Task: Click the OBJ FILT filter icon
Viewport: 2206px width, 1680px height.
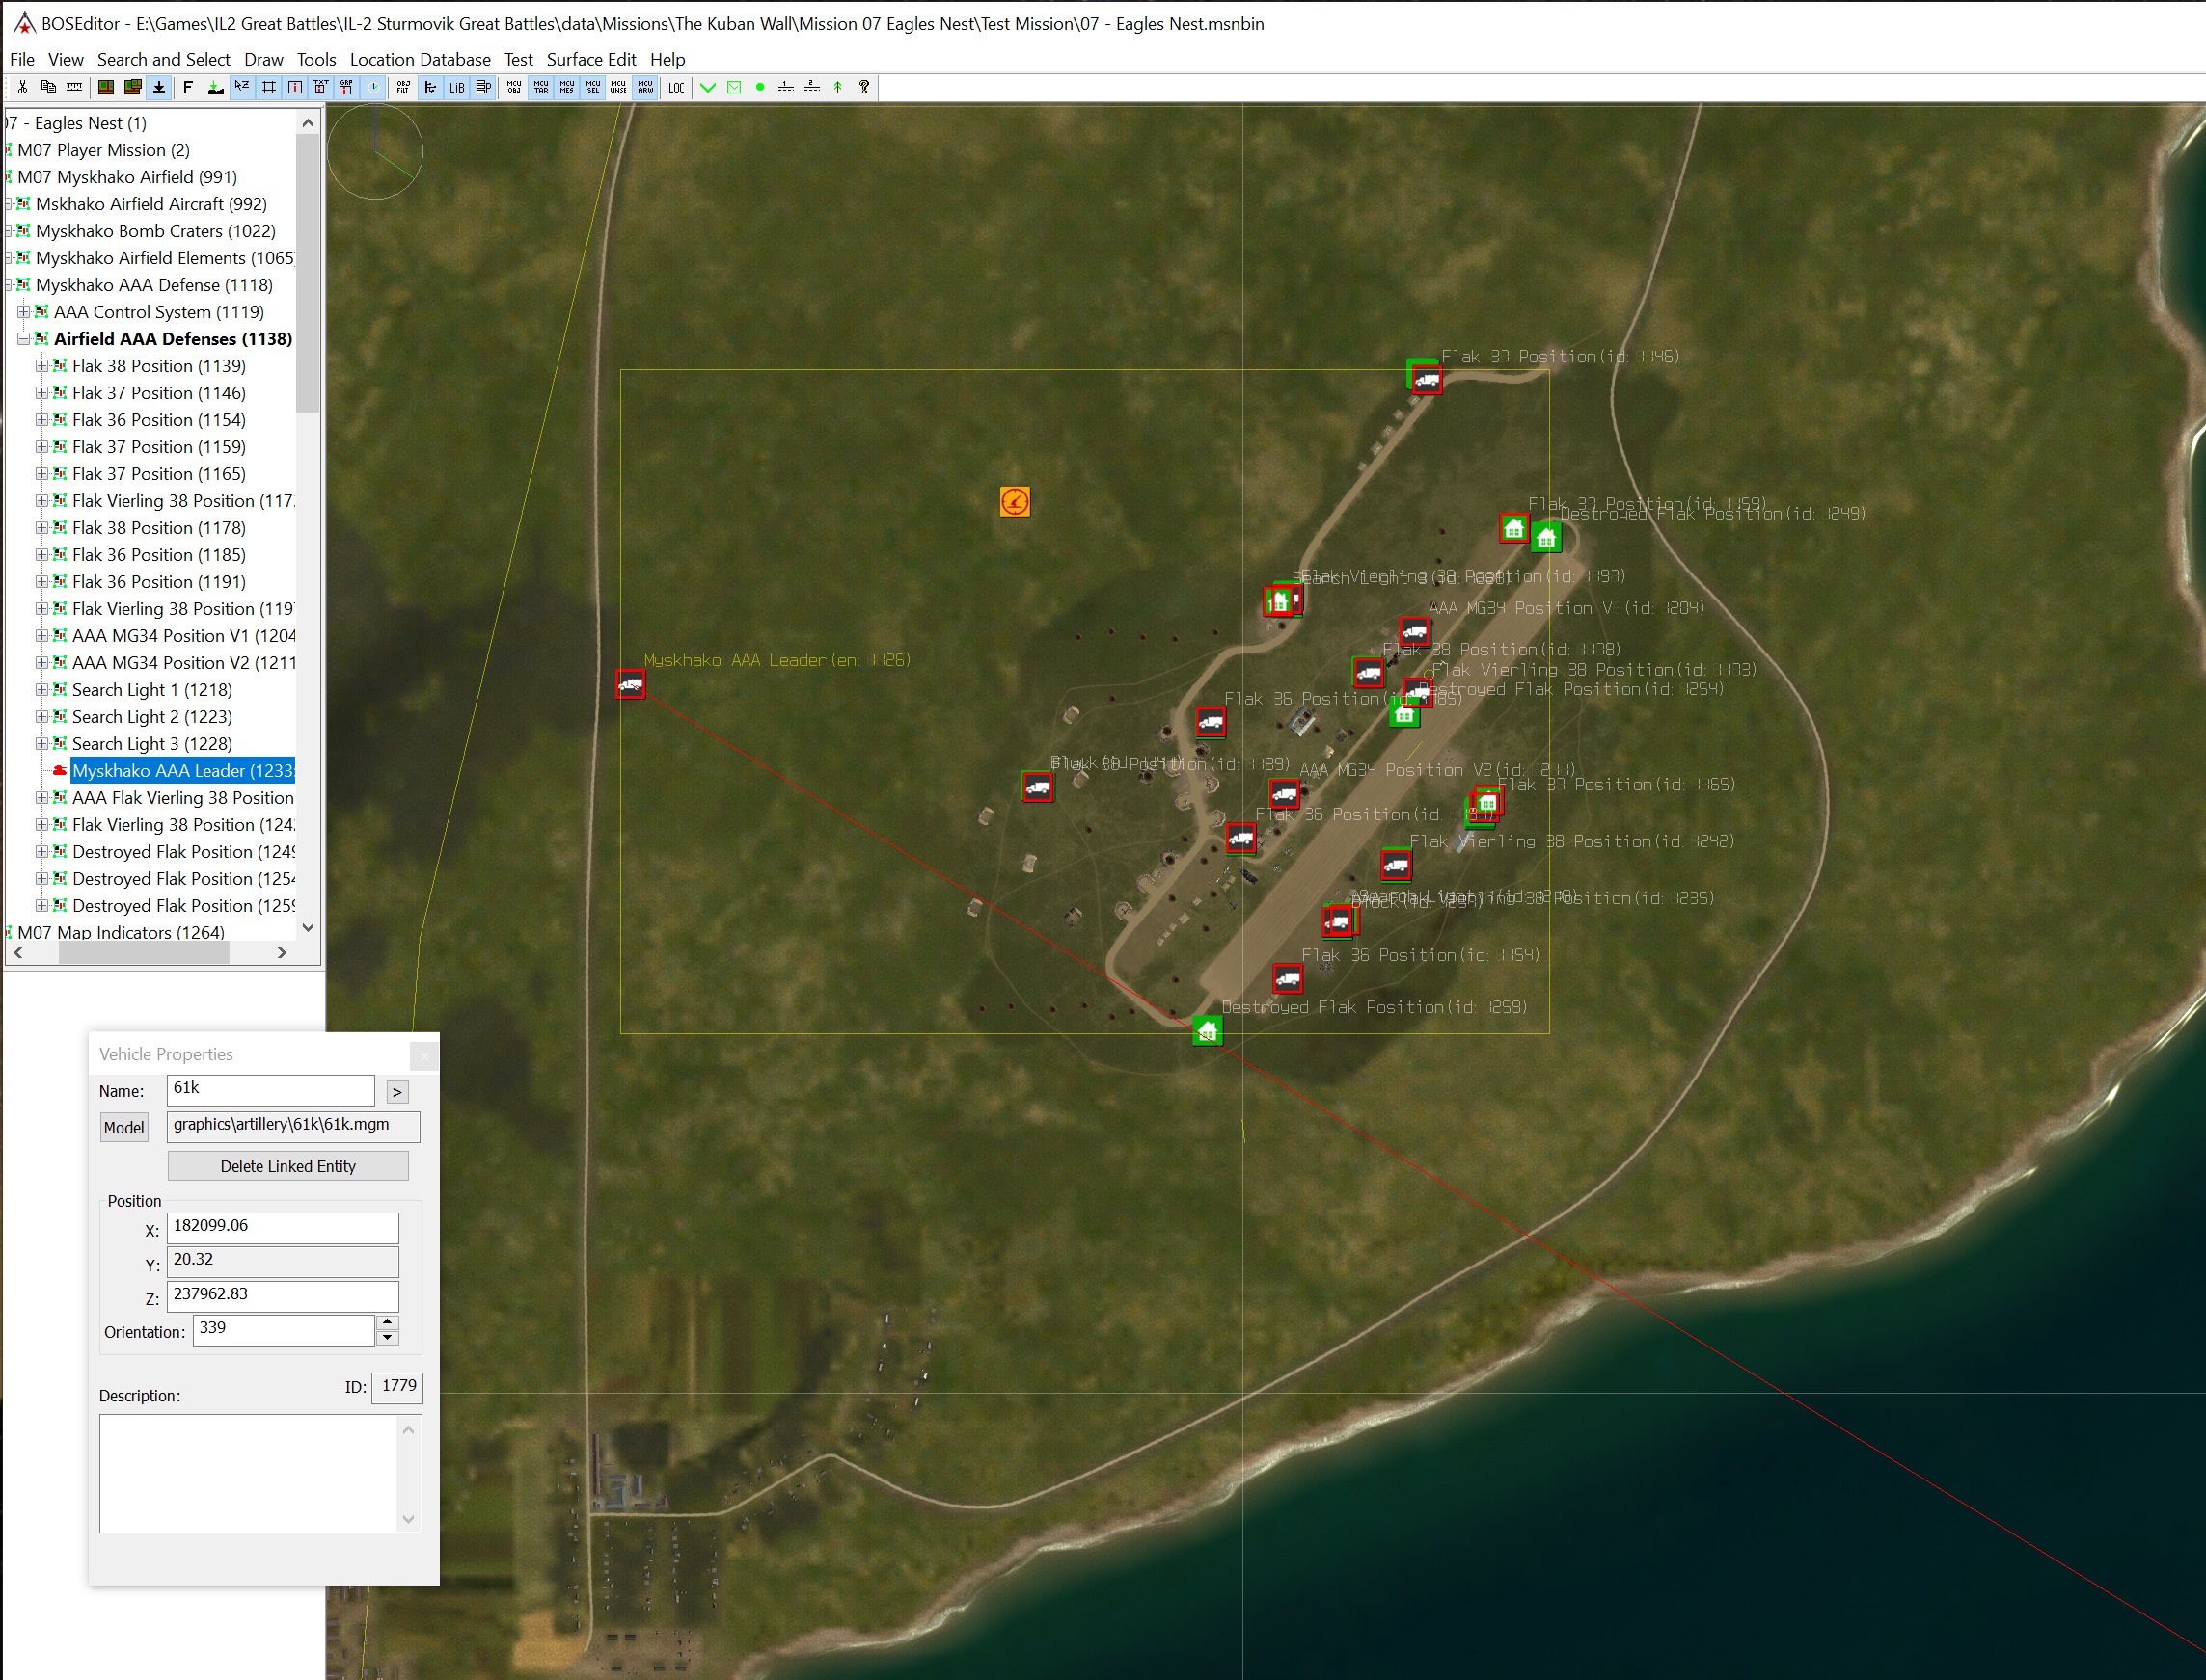Action: point(402,88)
